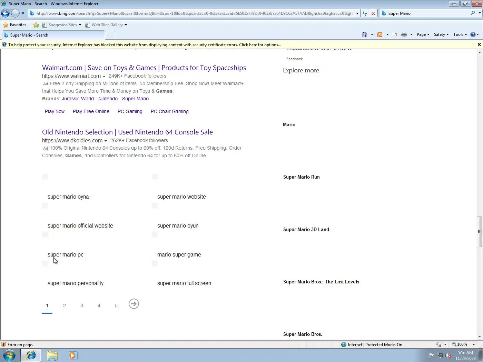
Task: Click related search 'super mario website'
Action: click(181, 197)
